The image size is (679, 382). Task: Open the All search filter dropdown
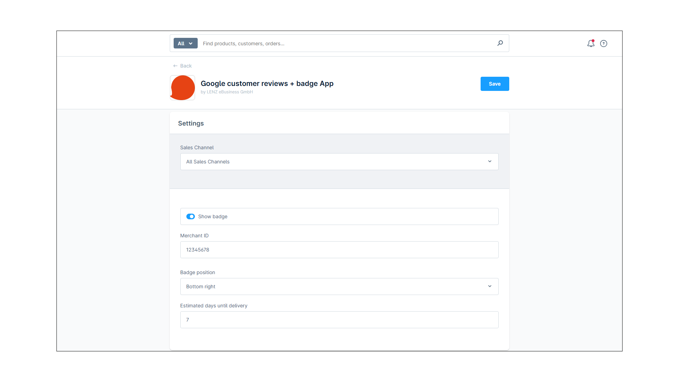coord(185,44)
